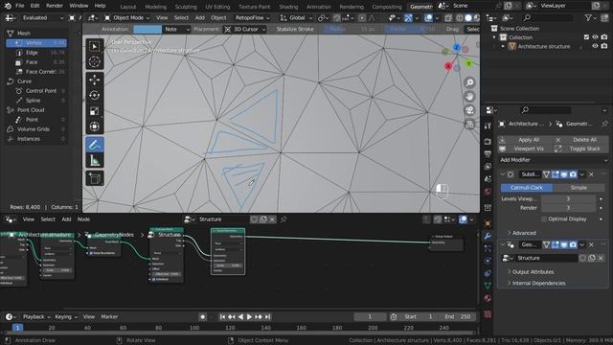
Task: Click the blue Z axis gizmo
Action: 457,48
